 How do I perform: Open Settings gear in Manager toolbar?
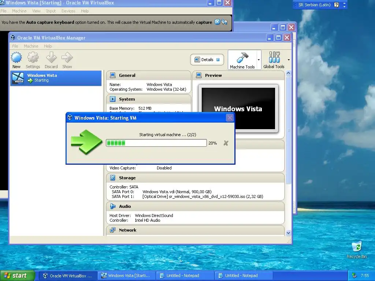[x=33, y=57]
